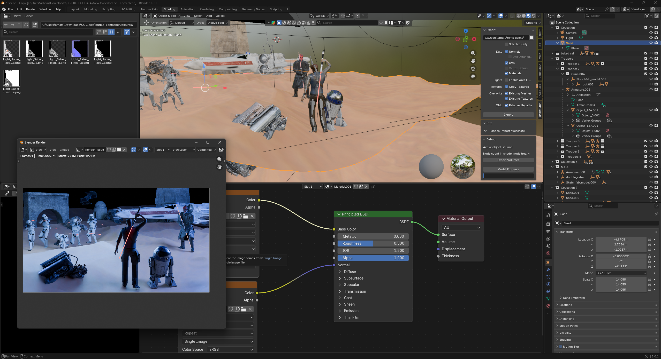The height and width of the screenshot is (359, 661).
Task: Go back in file browser
Action: click(6, 25)
